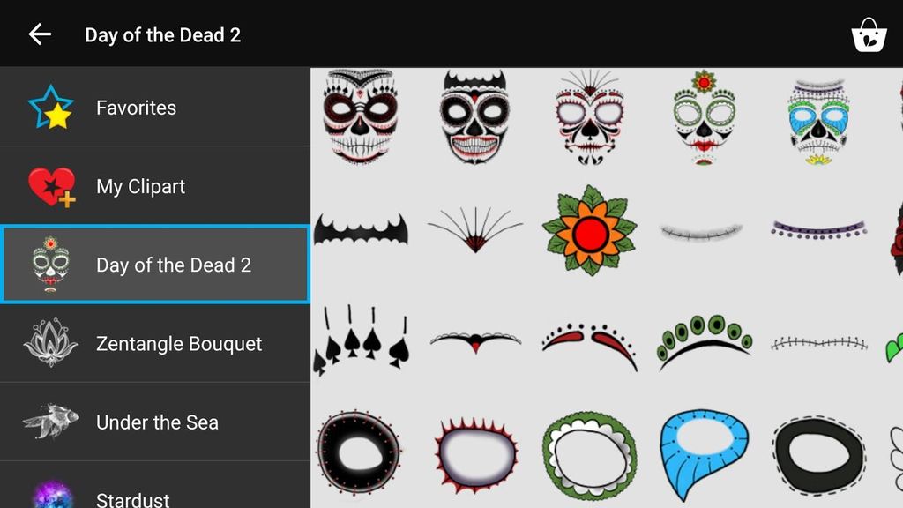Choose the red dotted eyebrows clipart
The width and height of the screenshot is (903, 508).
[590, 346]
